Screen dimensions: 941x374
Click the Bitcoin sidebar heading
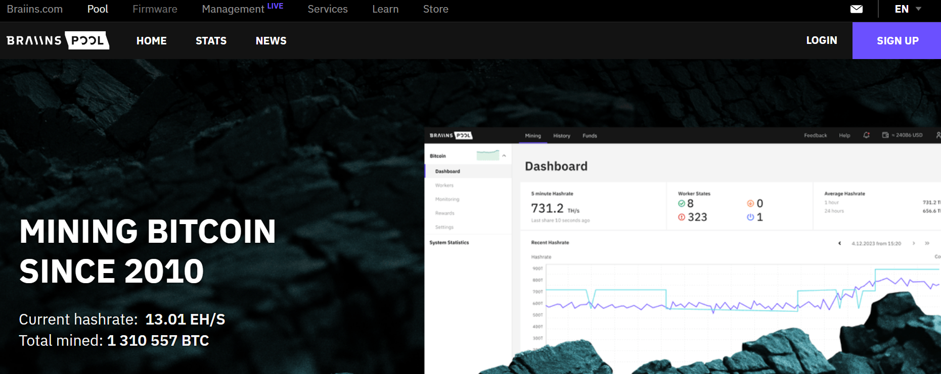pyautogui.click(x=438, y=156)
